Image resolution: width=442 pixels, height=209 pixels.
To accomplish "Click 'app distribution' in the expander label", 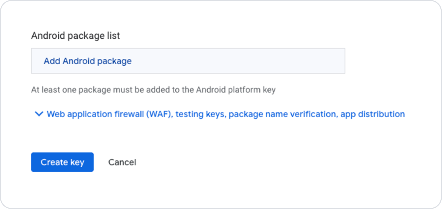I will coord(372,114).
